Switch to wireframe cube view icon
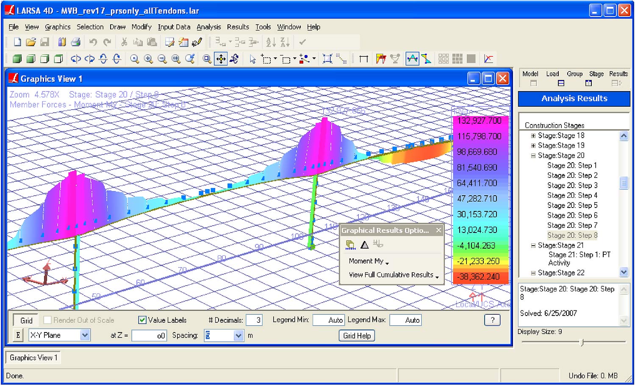This screenshot has width=635, height=385. pos(58,59)
